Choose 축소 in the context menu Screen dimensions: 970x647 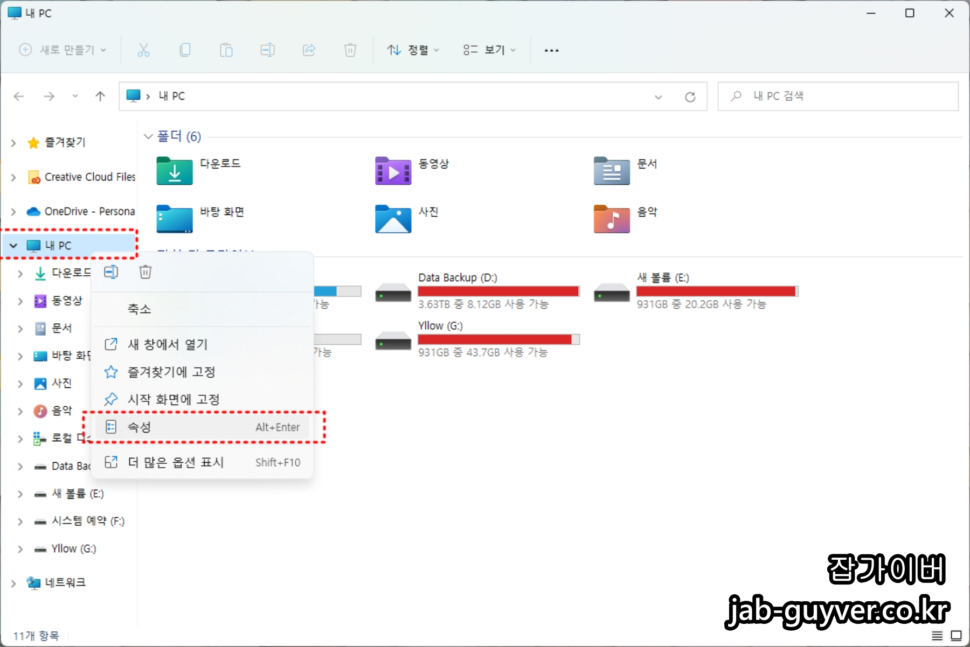(x=203, y=309)
